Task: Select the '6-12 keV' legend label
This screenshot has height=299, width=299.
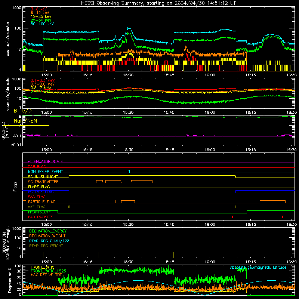Action: tap(40, 13)
